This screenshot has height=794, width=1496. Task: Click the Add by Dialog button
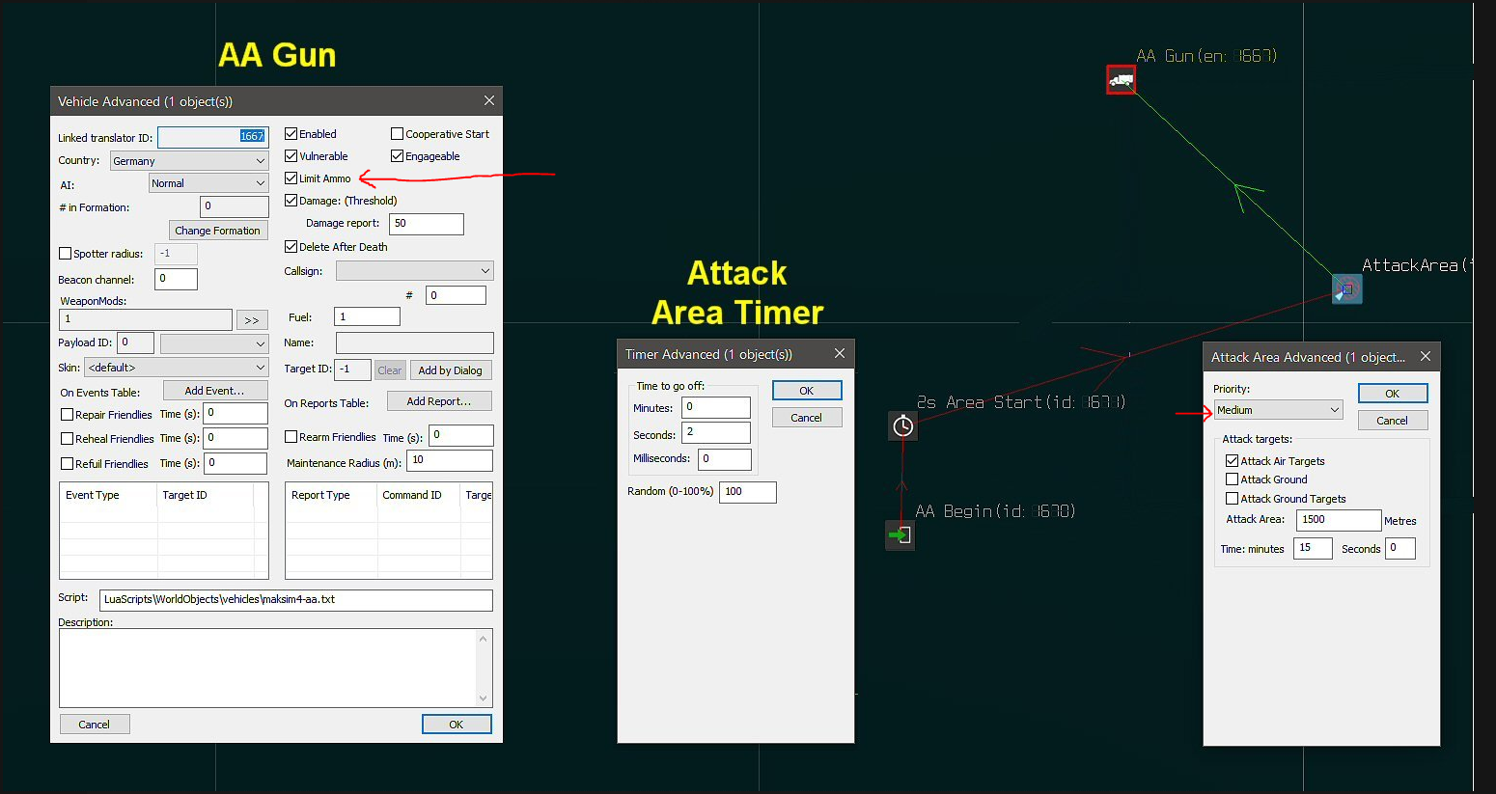451,370
